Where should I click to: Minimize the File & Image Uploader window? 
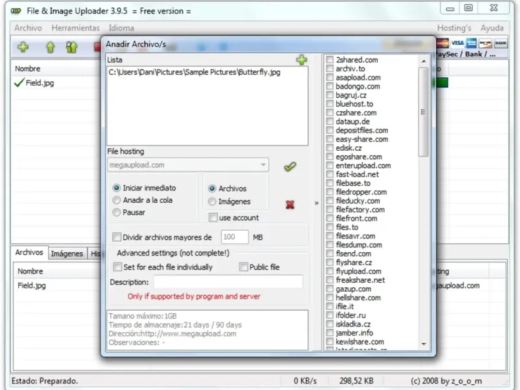pos(450,8)
